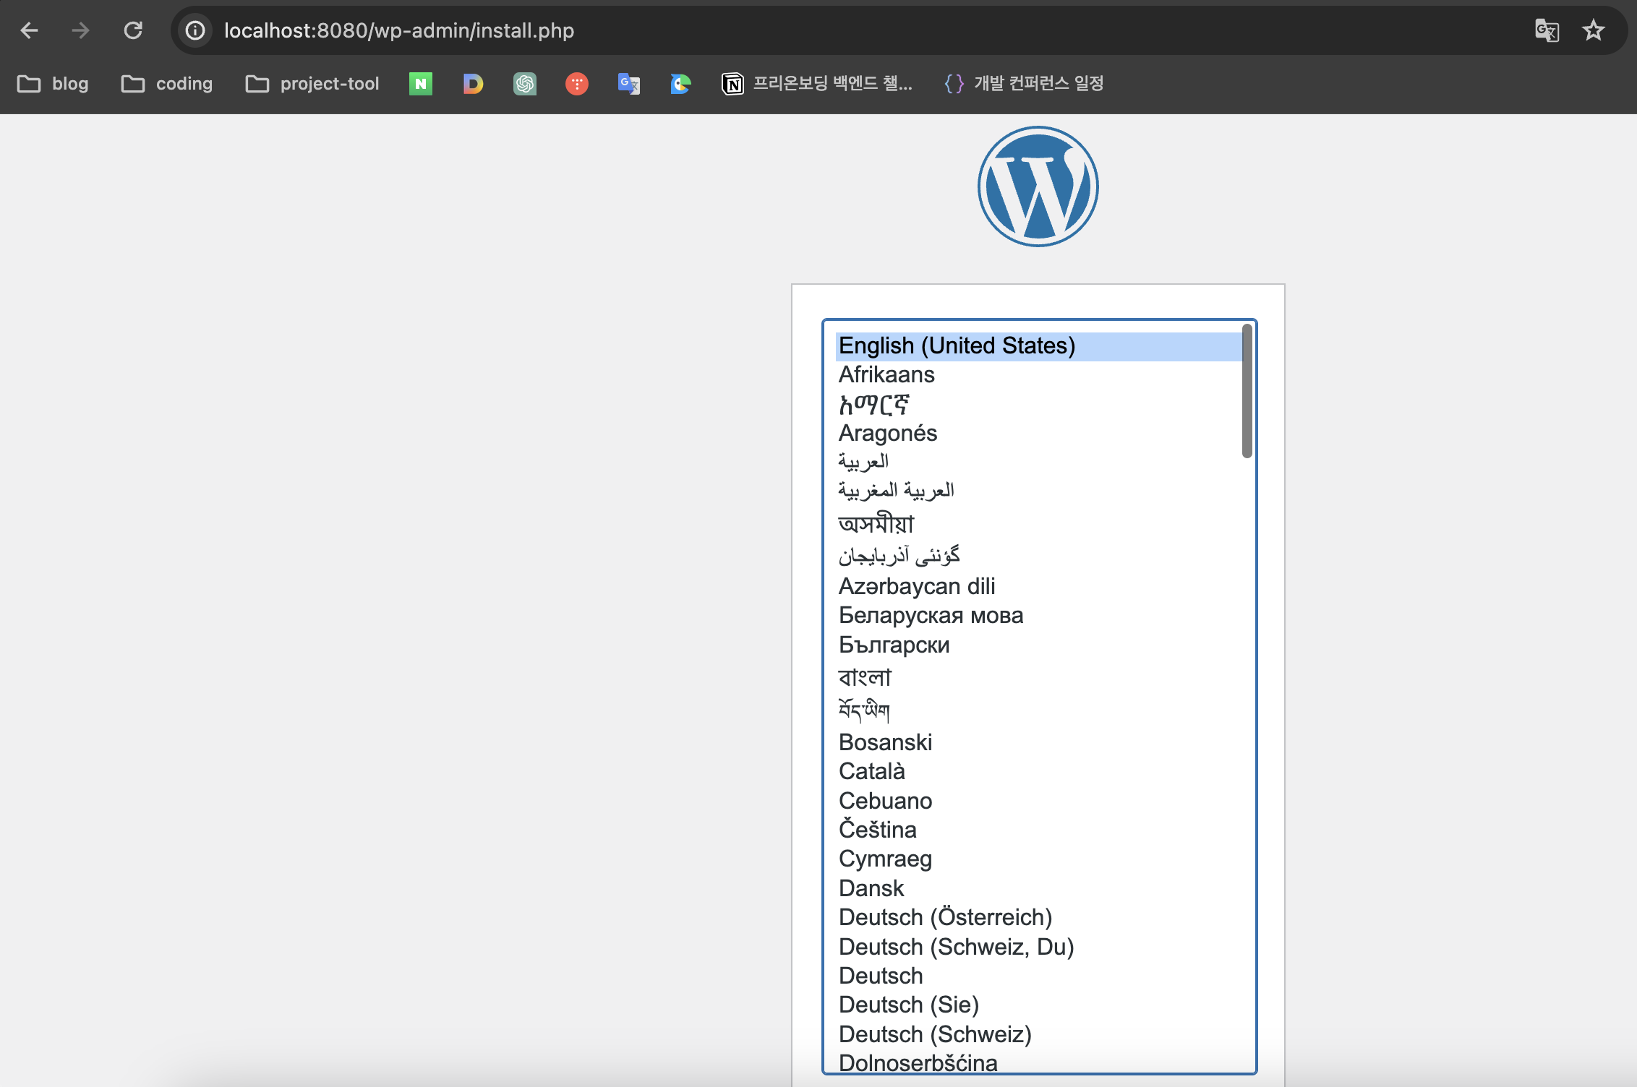Screen dimensions: 1637x1087
Task: Select Afrikaans from the language list
Action: [x=886, y=375]
